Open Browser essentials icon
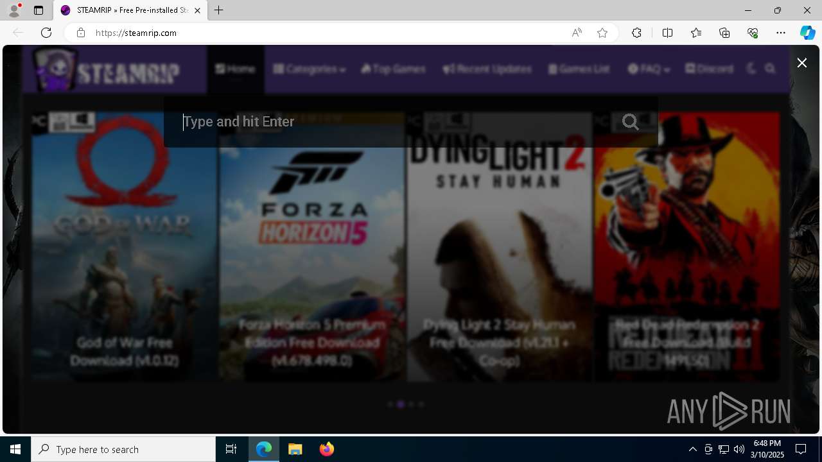Viewport: 822px width, 462px height. coord(753,33)
